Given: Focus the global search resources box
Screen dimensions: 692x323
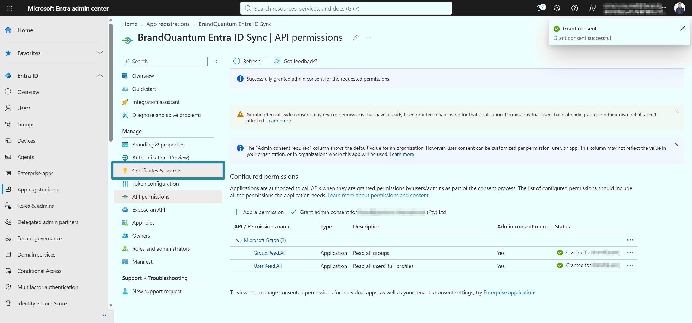Looking at the screenshot, I should (x=346, y=8).
